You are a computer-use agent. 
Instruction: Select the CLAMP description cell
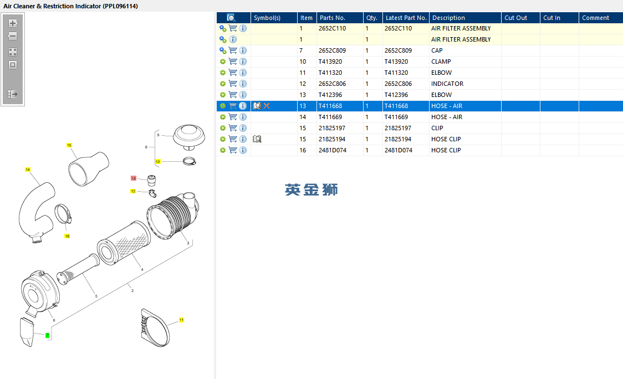pos(465,62)
